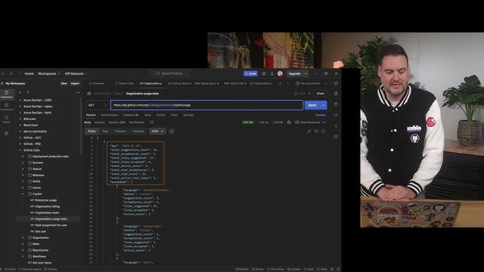
Task: Click the blue Send button
Action: [x=312, y=105]
